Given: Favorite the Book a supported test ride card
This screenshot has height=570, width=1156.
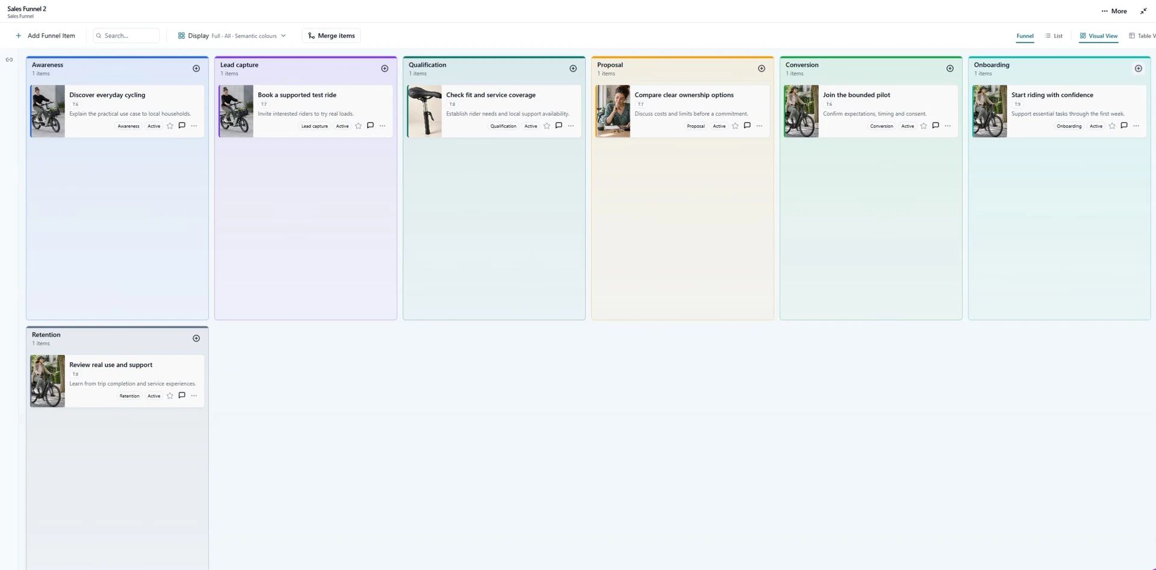Looking at the screenshot, I should pos(358,126).
